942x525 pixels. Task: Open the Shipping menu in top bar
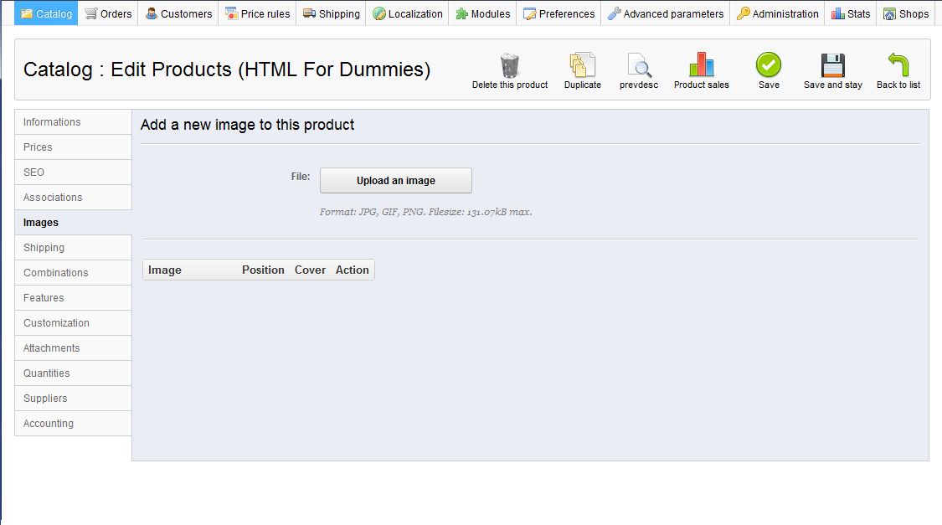tap(331, 13)
